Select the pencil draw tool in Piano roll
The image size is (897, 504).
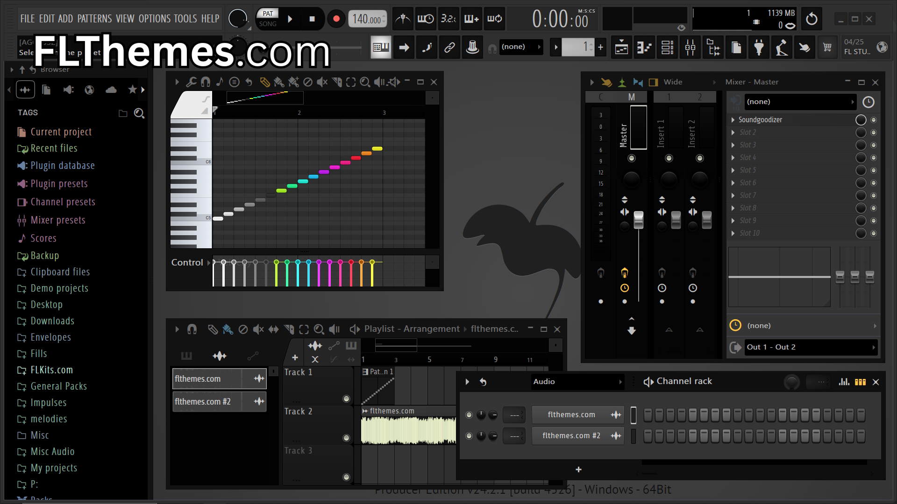coord(264,82)
